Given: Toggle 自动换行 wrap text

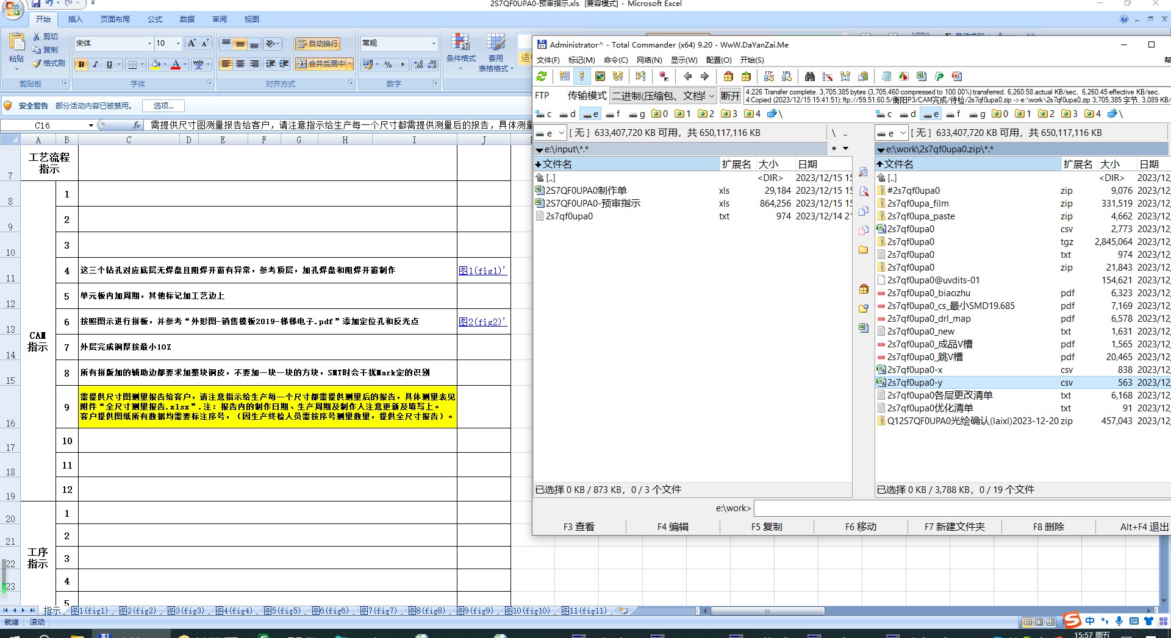Looking at the screenshot, I should pyautogui.click(x=317, y=43).
